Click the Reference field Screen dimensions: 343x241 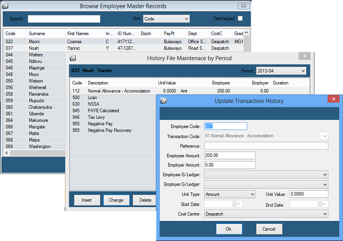(266, 146)
